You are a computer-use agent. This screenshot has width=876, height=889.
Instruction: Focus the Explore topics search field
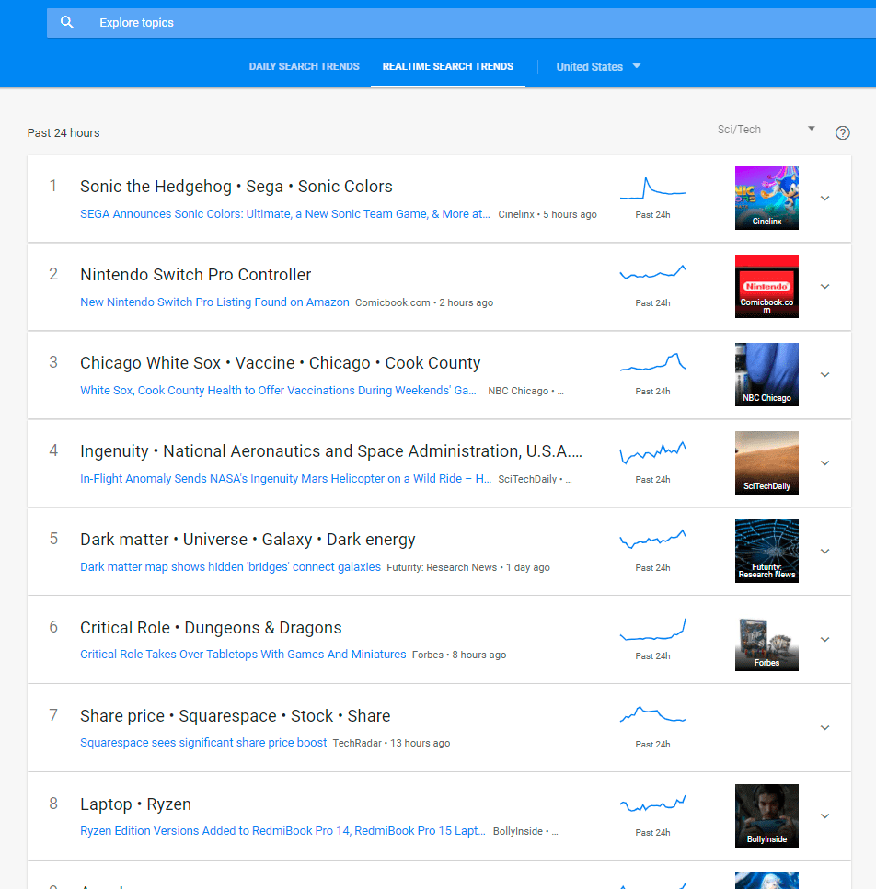coord(461,23)
